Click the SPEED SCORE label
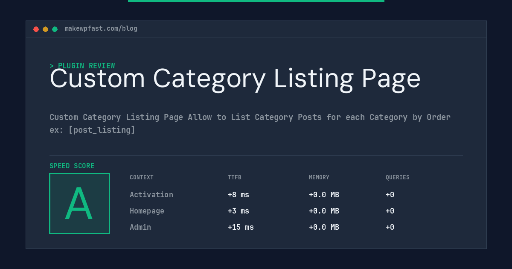Image resolution: width=512 pixels, height=269 pixels. pyautogui.click(x=72, y=166)
